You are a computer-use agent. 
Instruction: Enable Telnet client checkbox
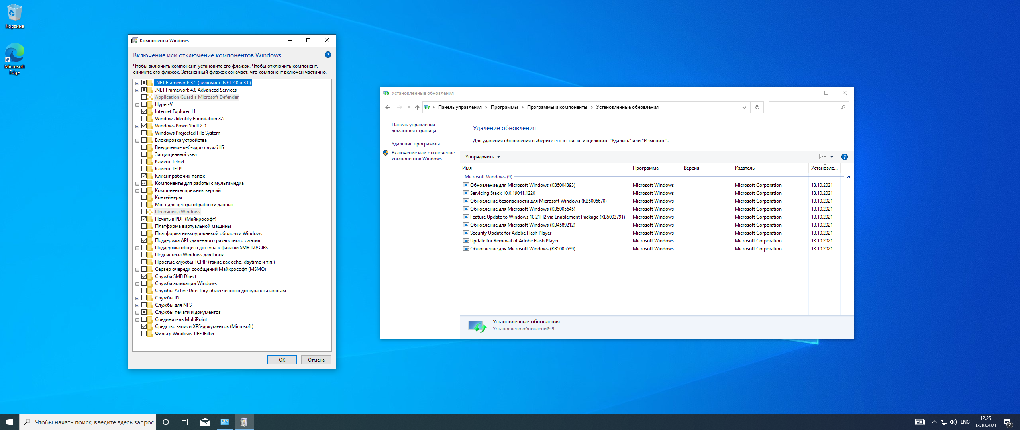pos(144,162)
